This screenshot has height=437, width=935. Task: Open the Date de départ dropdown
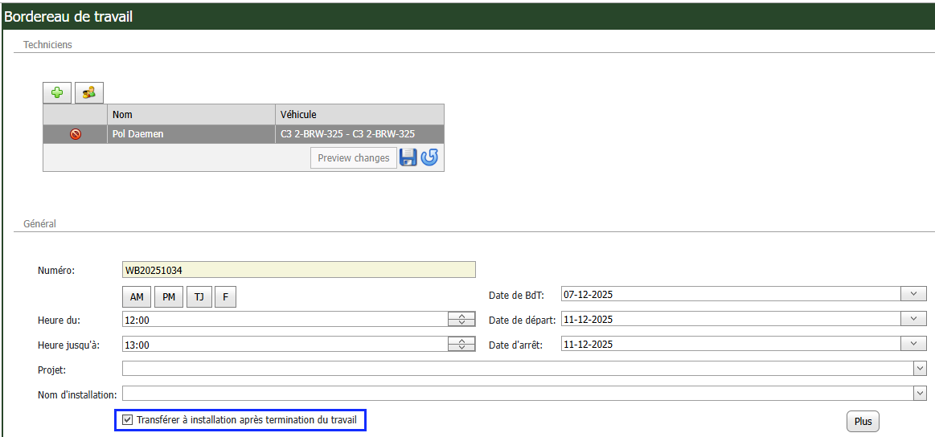[914, 319]
